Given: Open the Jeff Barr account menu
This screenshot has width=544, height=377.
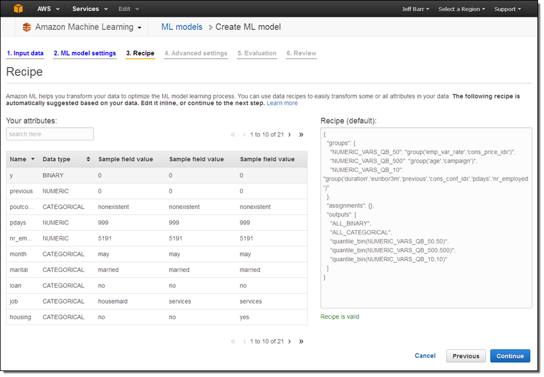Looking at the screenshot, I should (x=417, y=9).
